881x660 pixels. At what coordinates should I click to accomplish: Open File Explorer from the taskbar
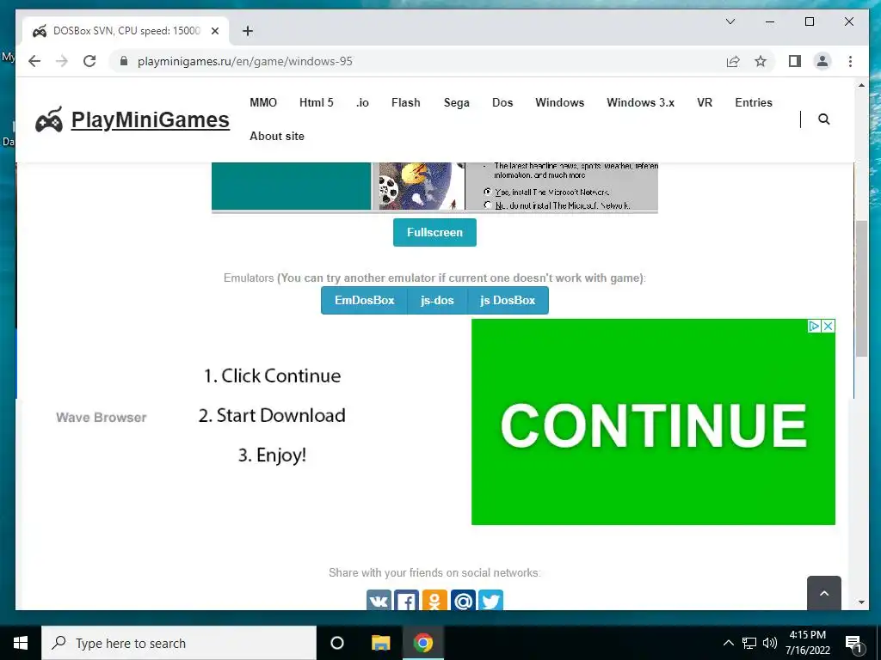(380, 643)
